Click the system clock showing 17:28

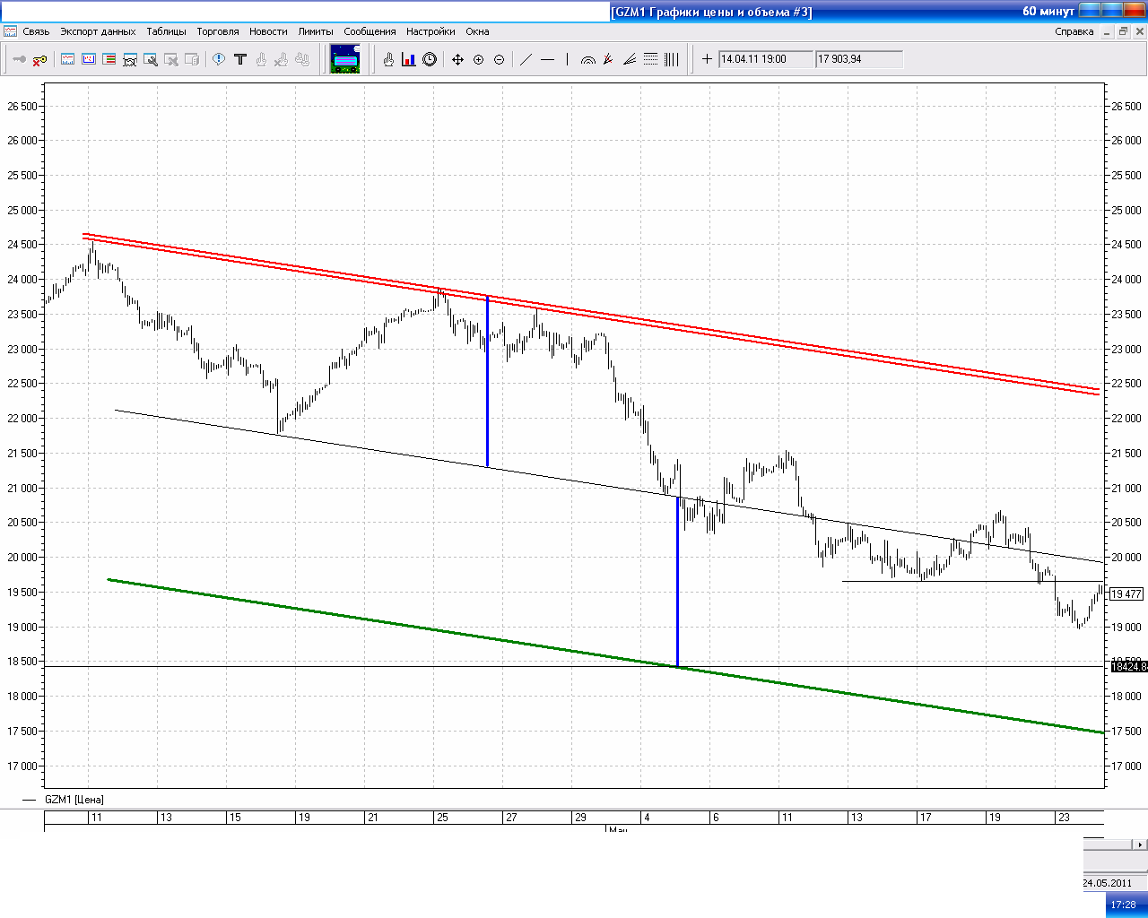[x=1123, y=905]
